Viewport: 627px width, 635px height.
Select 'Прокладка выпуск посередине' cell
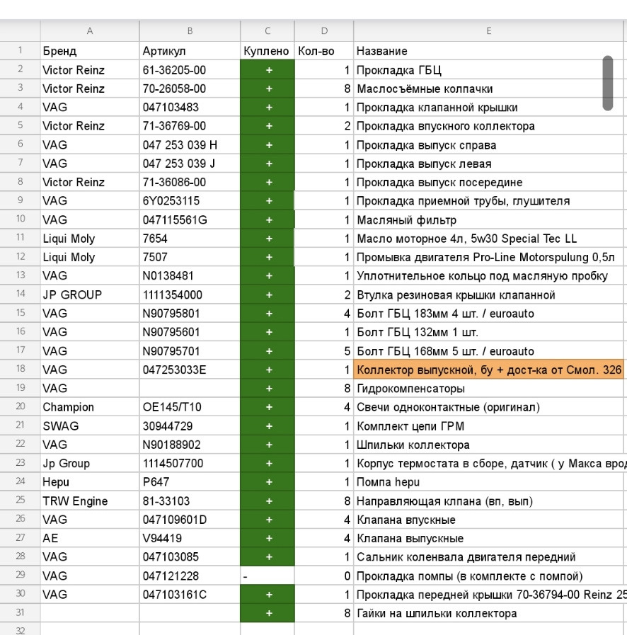(x=488, y=182)
